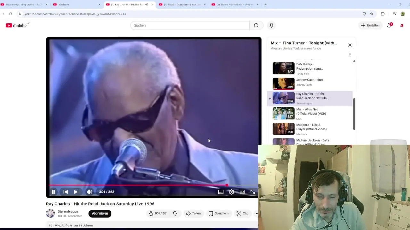Go forward in browser history
The width and height of the screenshot is (410, 230).
point(3,14)
